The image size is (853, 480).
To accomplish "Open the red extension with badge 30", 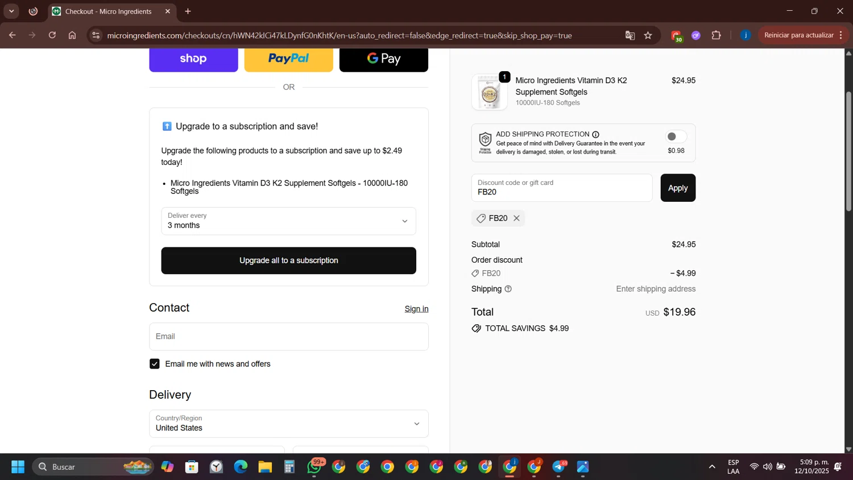I will point(676,36).
